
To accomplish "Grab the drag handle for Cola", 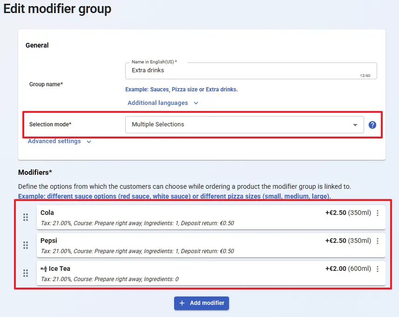I will click(x=26, y=217).
